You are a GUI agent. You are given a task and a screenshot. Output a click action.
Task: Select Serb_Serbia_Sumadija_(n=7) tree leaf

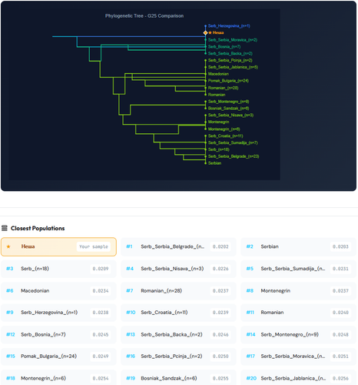point(233,142)
